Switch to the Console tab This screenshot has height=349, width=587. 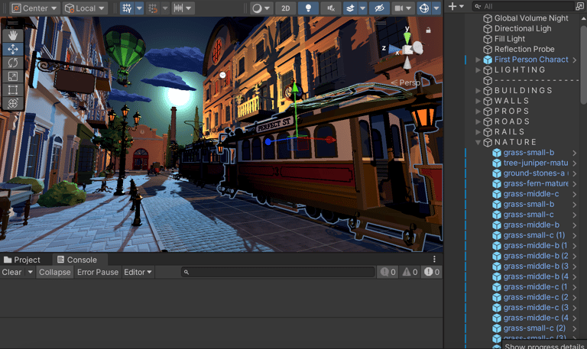tap(76, 260)
